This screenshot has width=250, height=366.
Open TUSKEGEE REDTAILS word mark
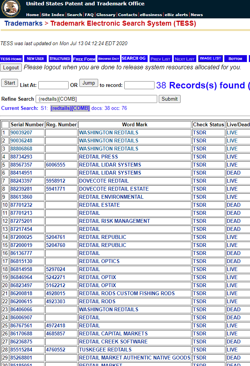(x=105, y=350)
